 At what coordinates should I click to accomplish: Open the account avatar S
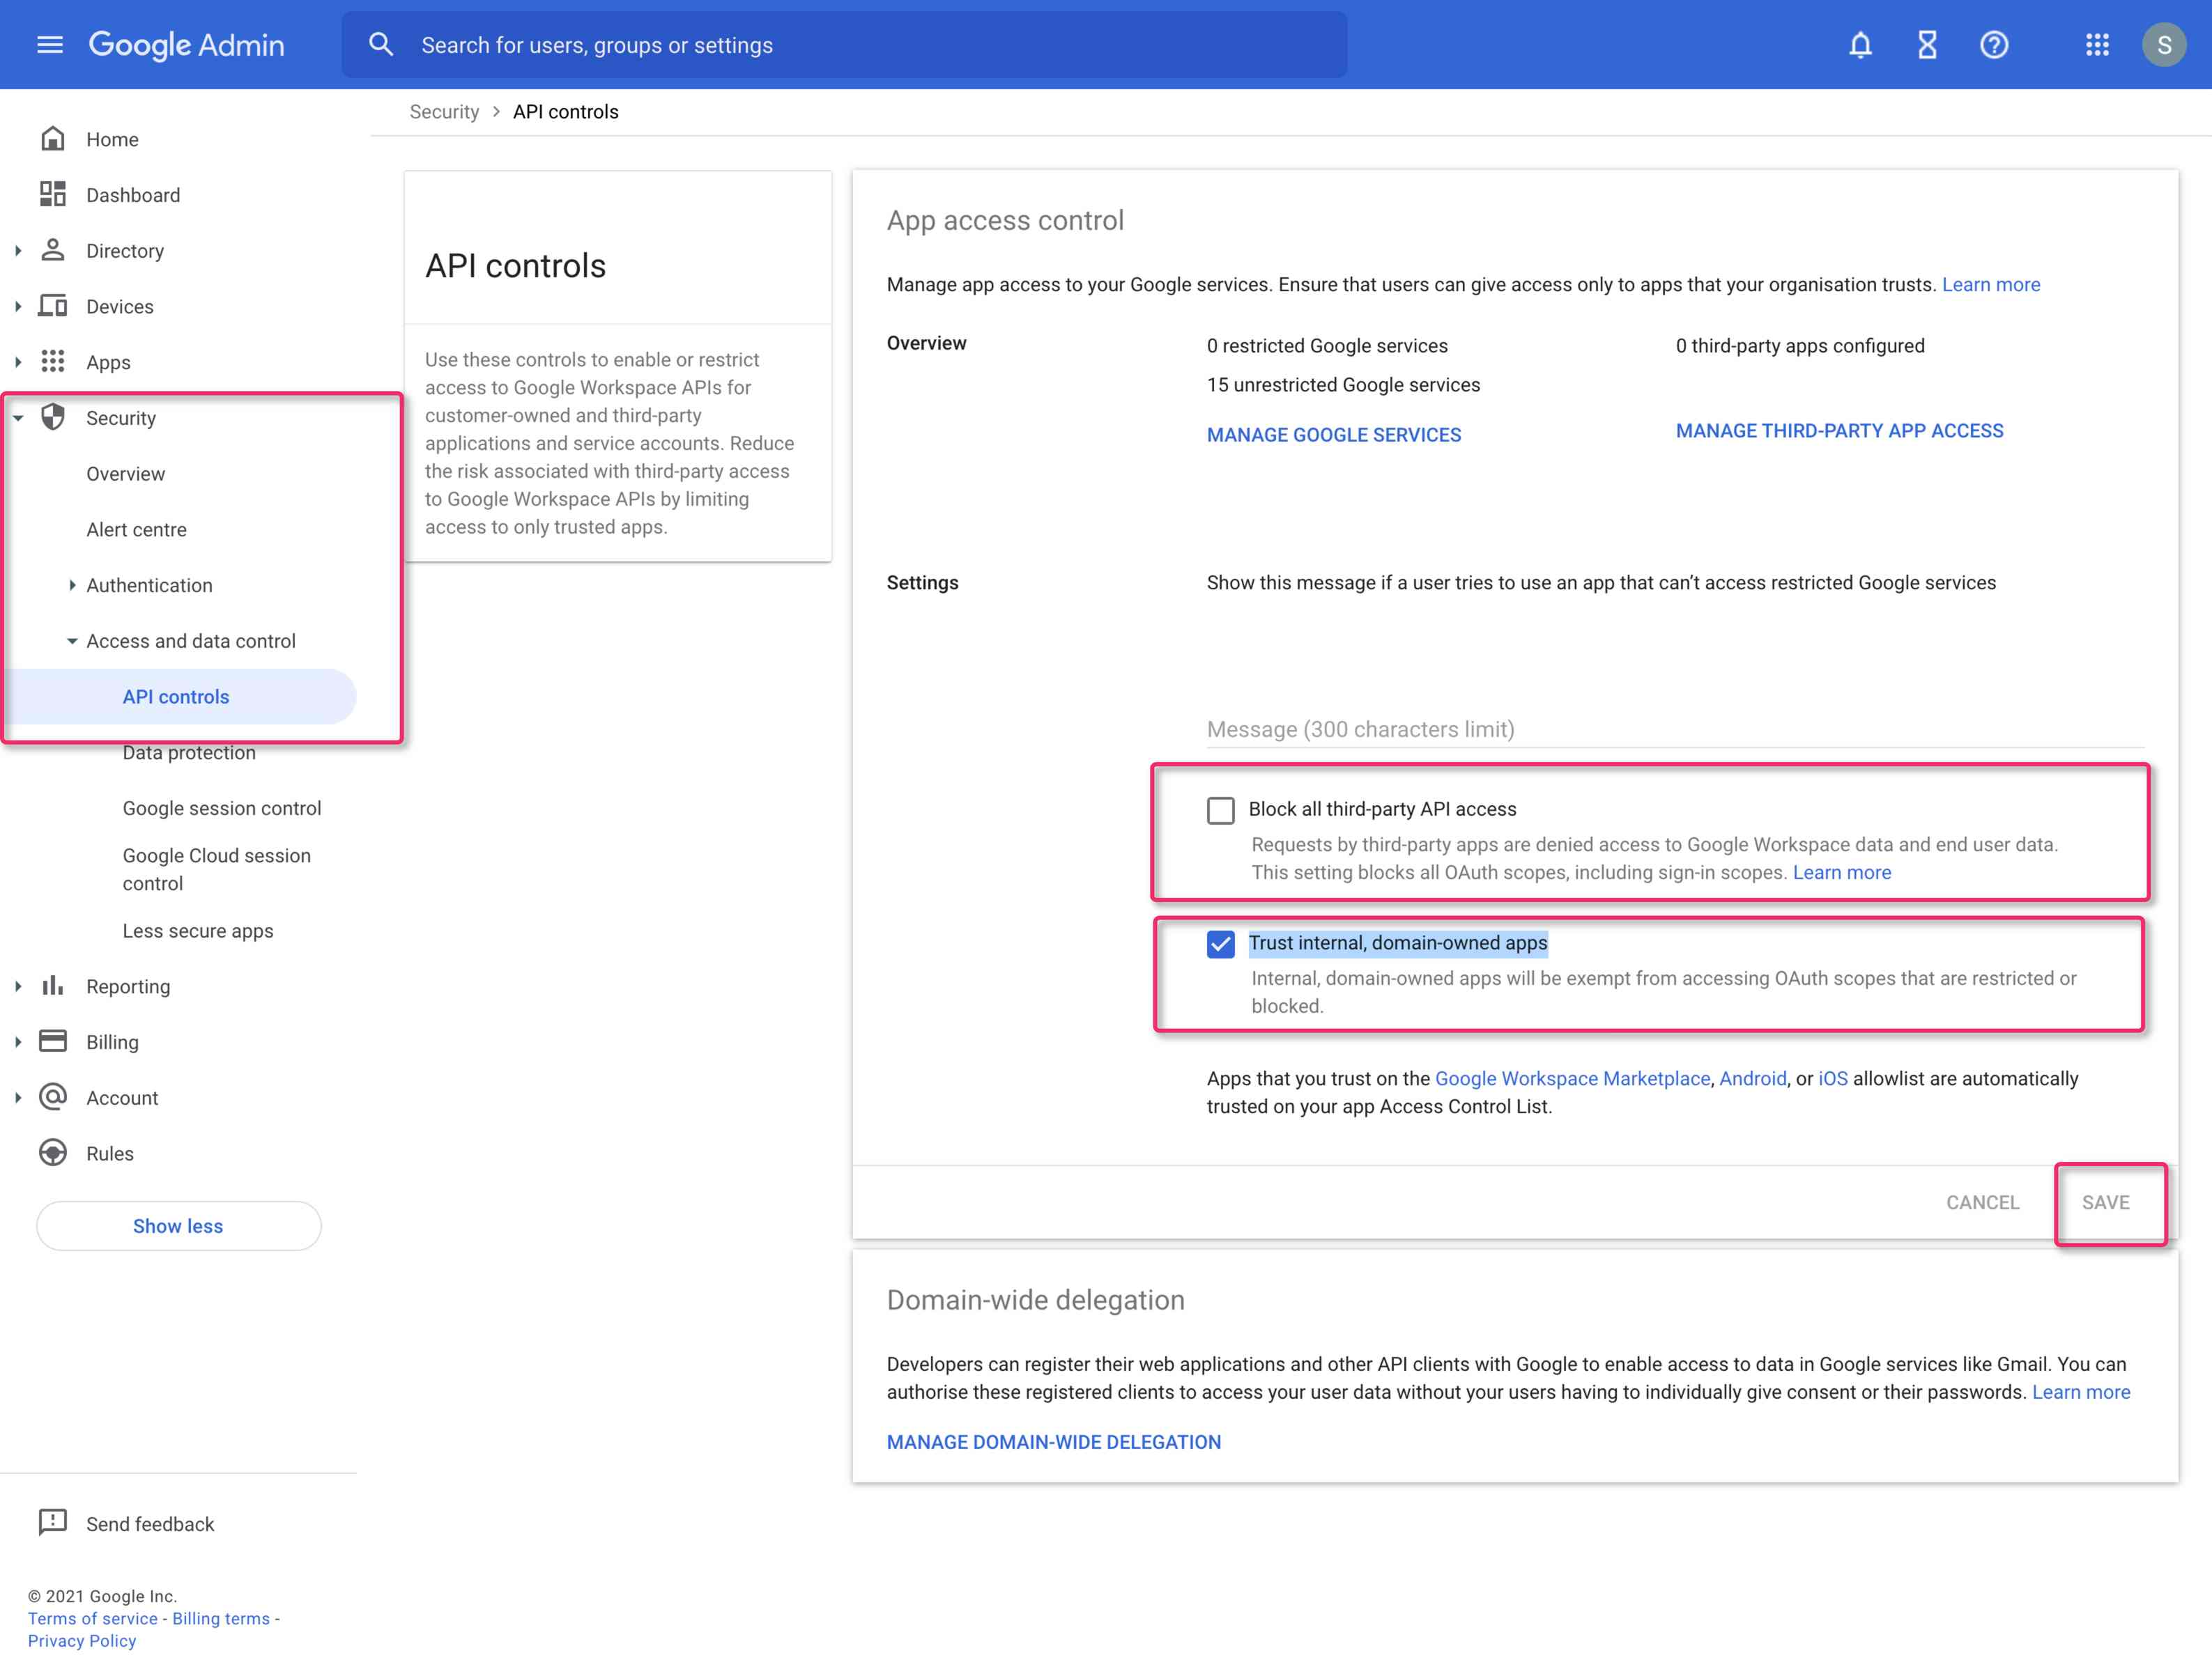coord(2164,45)
